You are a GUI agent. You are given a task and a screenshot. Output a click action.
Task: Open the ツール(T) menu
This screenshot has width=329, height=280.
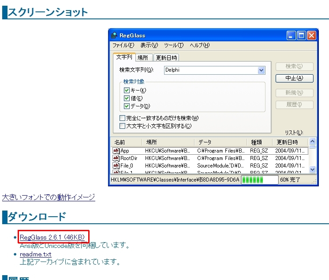(174, 45)
